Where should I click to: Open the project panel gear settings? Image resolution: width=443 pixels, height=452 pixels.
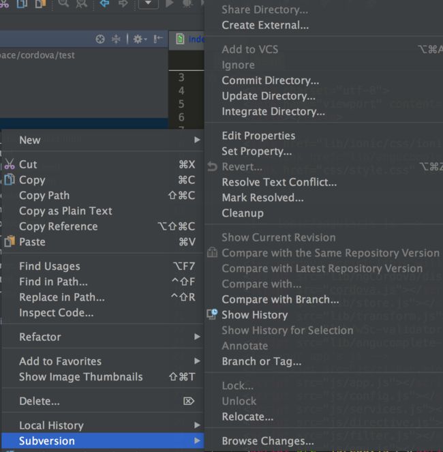tap(140, 39)
